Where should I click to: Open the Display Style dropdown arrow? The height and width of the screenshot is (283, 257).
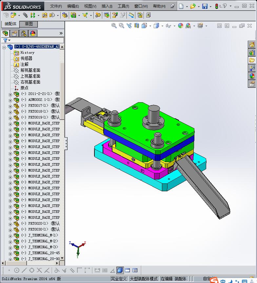coord(162,26)
